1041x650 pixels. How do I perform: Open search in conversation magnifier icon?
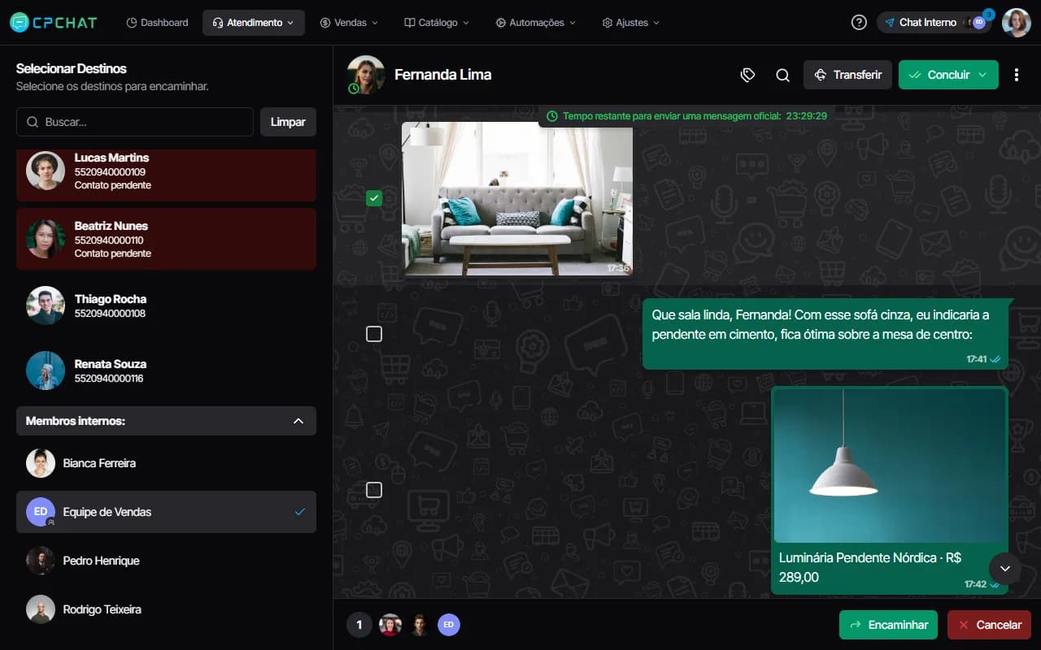[783, 75]
